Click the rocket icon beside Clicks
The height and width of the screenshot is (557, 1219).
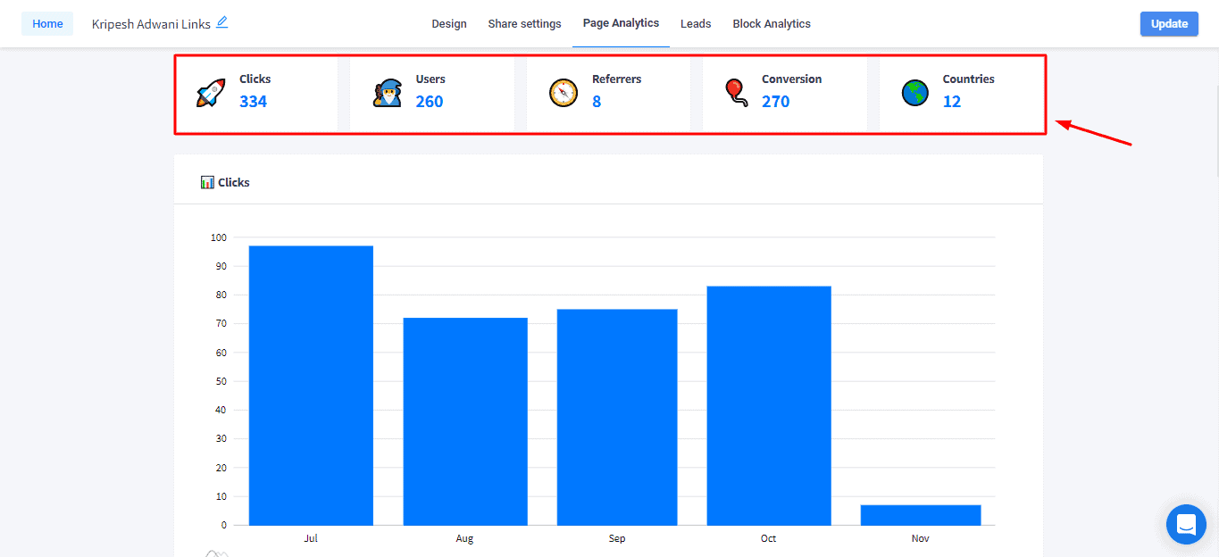[211, 93]
